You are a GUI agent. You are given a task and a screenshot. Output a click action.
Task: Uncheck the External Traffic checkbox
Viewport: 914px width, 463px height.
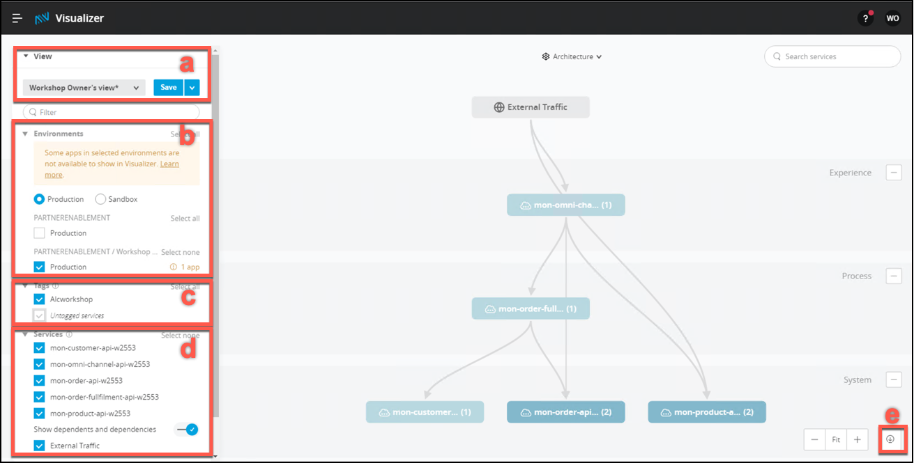(x=39, y=446)
